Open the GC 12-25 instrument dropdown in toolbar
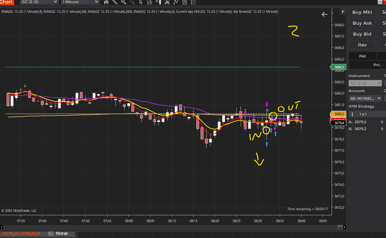This screenshot has width=386, height=238. pyautogui.click(x=39, y=2)
